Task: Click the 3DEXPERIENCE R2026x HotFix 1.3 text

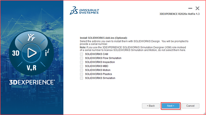Action: click(179, 14)
